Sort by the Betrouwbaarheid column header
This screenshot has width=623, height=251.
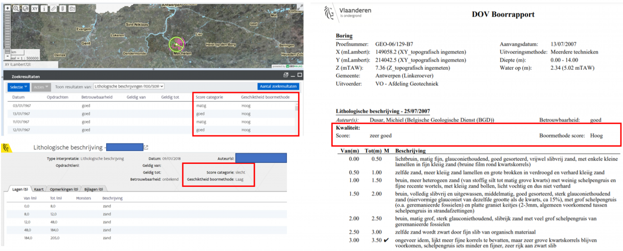(x=97, y=97)
